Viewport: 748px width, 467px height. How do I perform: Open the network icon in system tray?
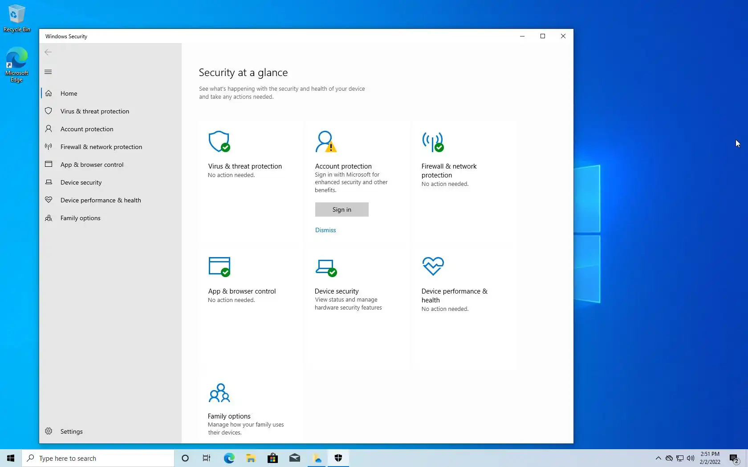pos(680,458)
